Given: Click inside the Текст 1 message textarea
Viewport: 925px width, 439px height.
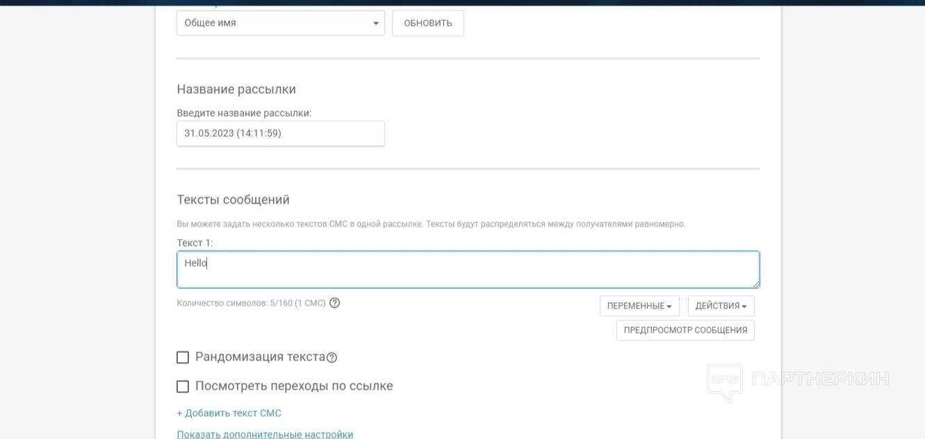Looking at the screenshot, I should (468, 270).
